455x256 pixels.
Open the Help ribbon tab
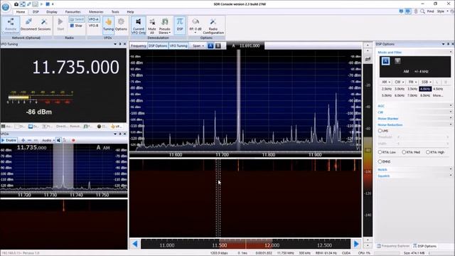130,12
